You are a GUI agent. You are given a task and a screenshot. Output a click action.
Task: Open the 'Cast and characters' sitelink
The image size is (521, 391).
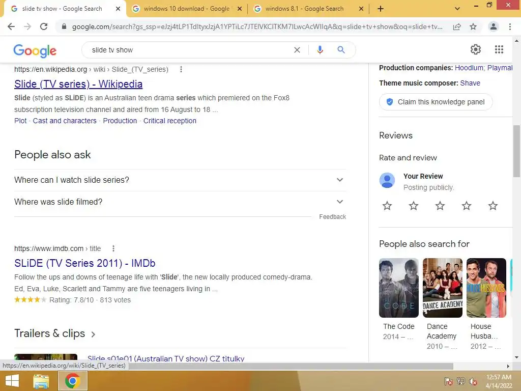click(65, 121)
